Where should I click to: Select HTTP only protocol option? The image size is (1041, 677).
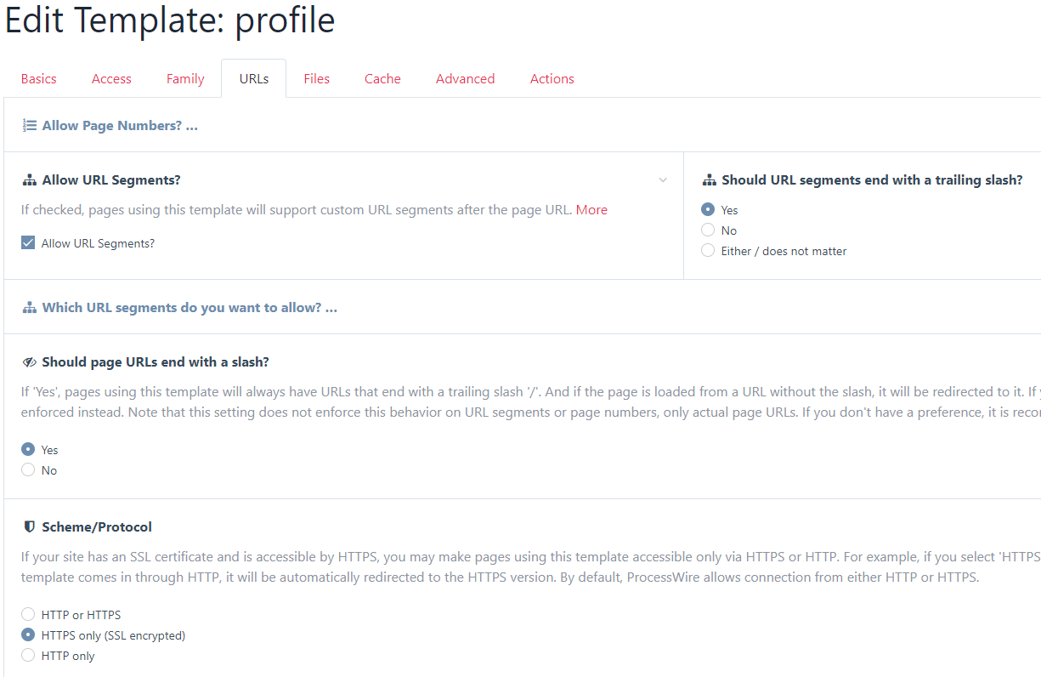tap(28, 656)
